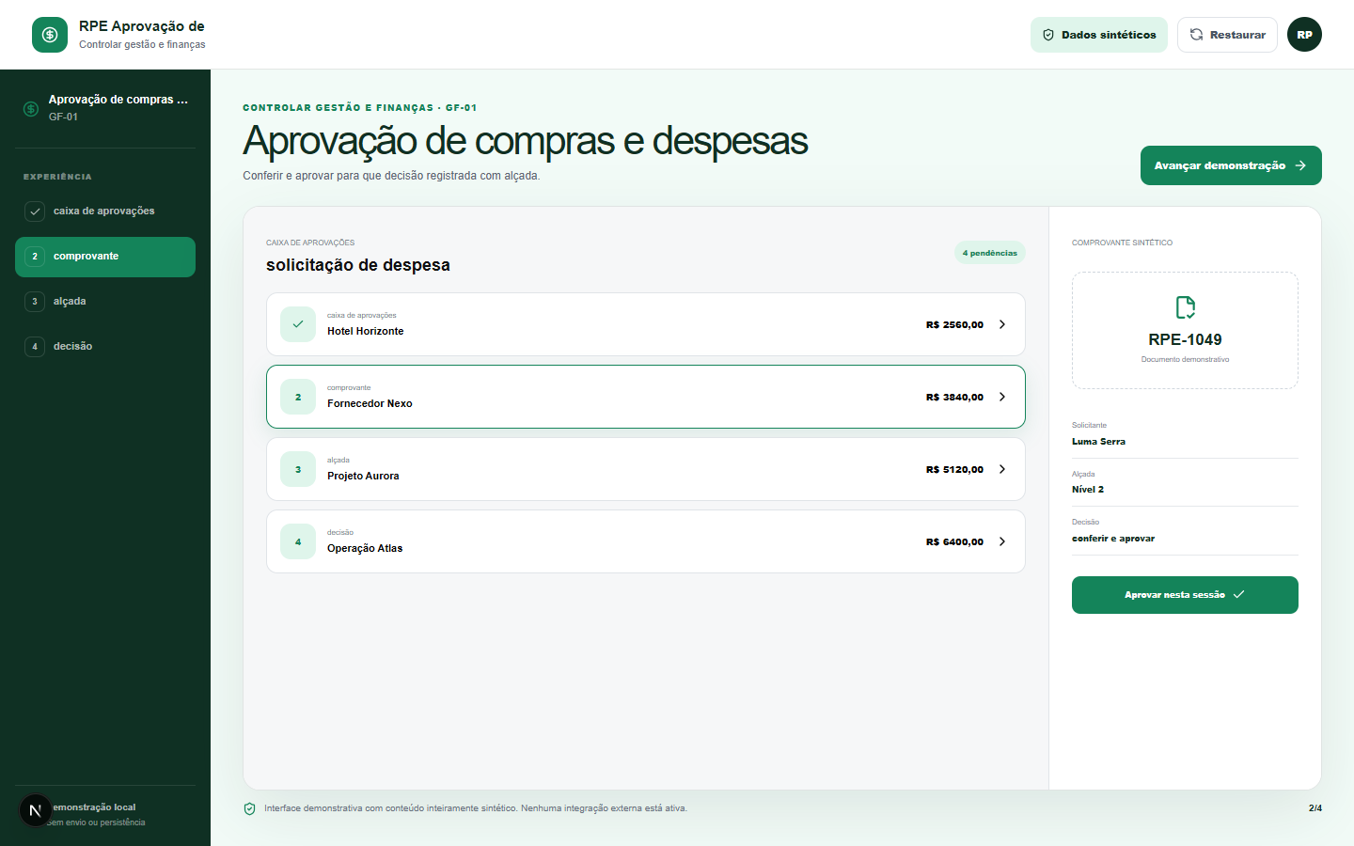The width and height of the screenshot is (1354, 846).
Task: Click the shield icon in Dados sintéticos
Action: click(1048, 35)
